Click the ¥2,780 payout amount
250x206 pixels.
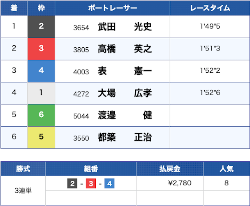(x=179, y=183)
